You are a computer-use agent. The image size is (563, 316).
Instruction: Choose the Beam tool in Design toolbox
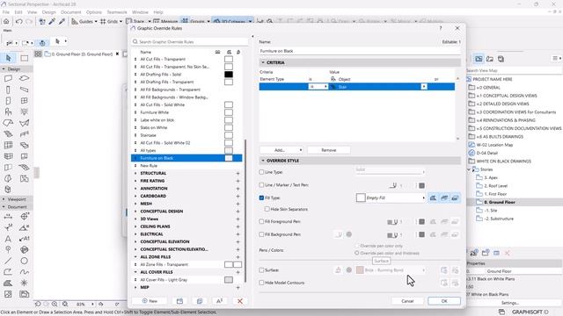click(x=24, y=90)
